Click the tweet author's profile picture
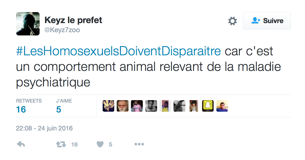Image resolution: width=305 pixels, height=160 pixels. (28, 24)
